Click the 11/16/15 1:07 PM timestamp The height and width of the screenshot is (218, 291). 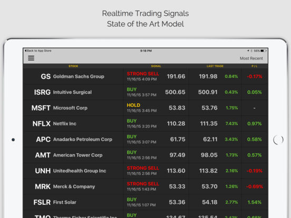click(141, 205)
